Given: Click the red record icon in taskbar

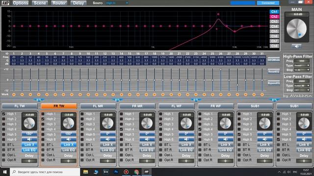Looking at the screenshot, I should pyautogui.click(x=126, y=172).
